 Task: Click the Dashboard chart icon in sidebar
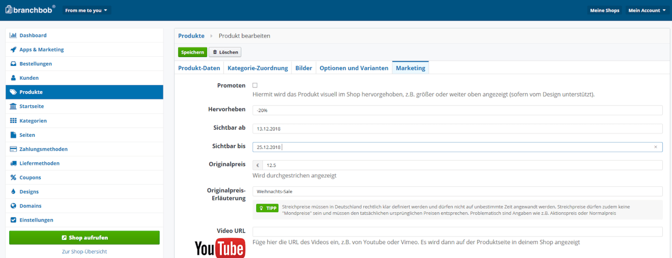point(13,35)
